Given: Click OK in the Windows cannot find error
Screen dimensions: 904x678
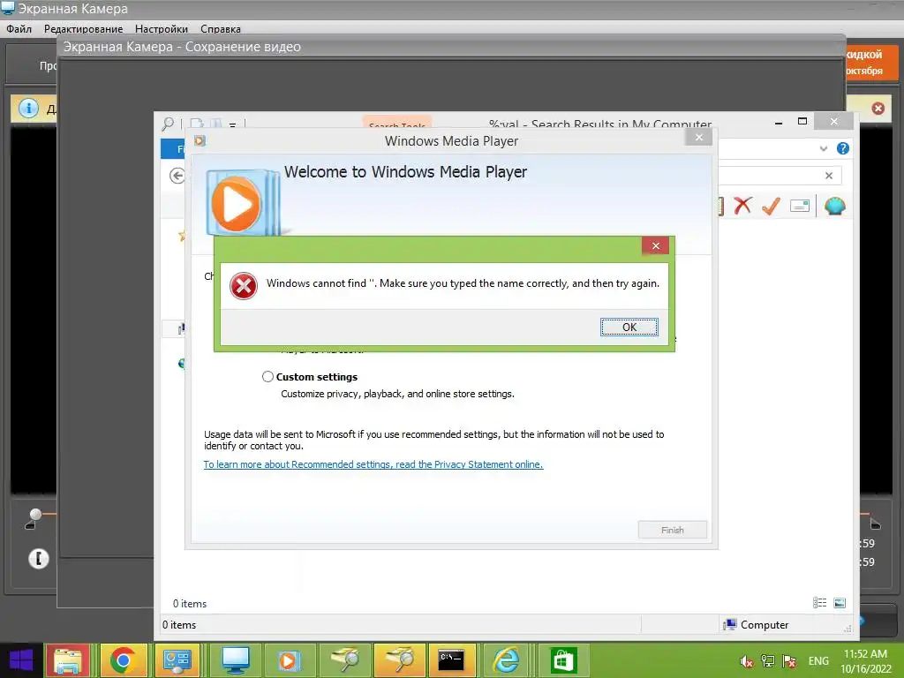Looking at the screenshot, I should (x=629, y=327).
